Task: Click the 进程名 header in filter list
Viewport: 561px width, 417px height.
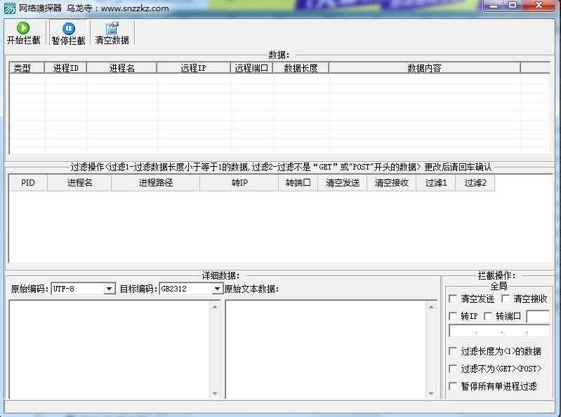Action: [x=79, y=183]
